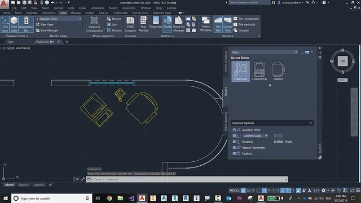361x203 pixels.
Task: Open workspace settings gear
Action: [x=323, y=191]
